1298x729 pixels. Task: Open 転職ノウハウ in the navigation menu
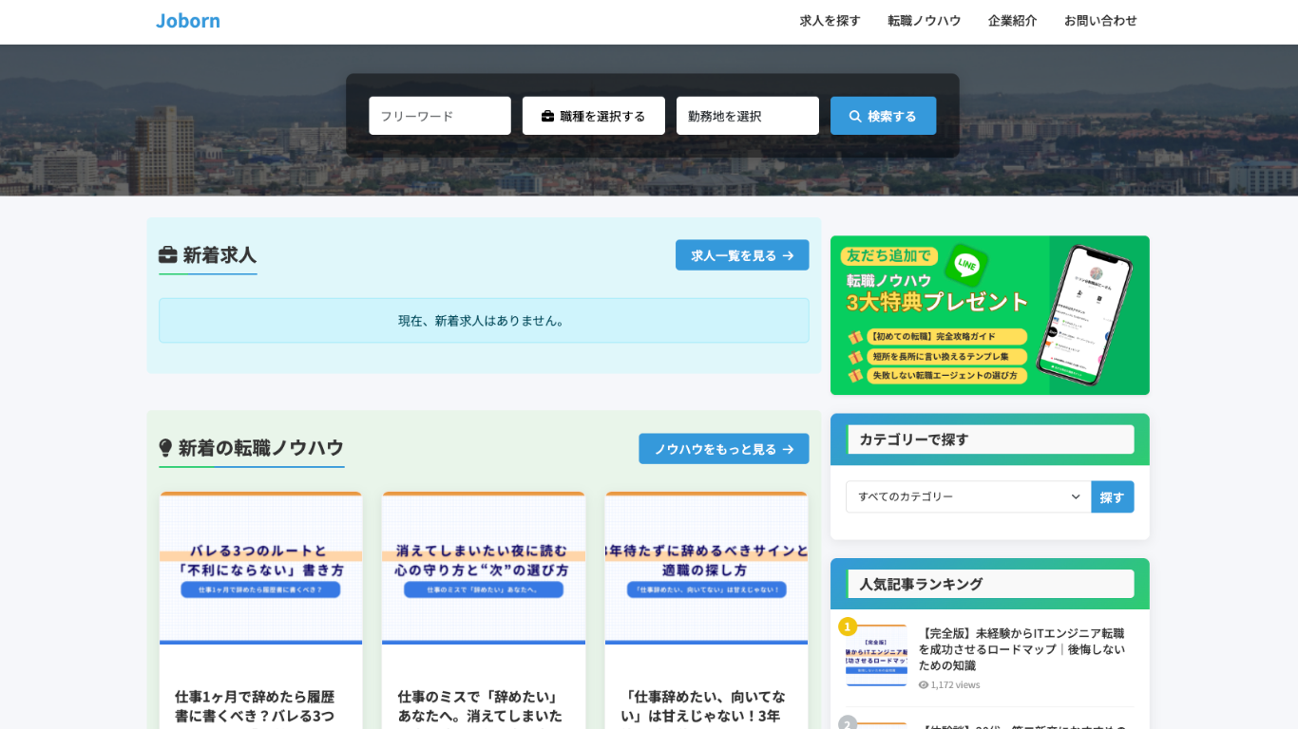click(x=924, y=21)
